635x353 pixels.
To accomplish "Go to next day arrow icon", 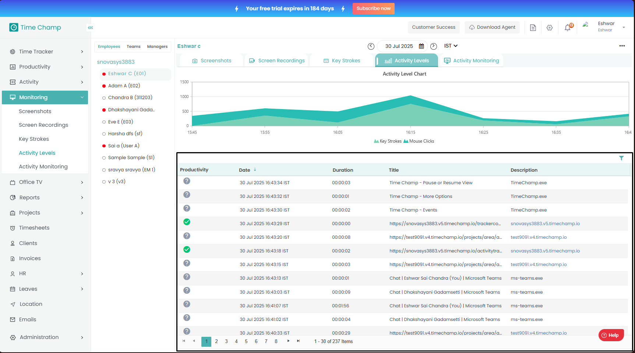I will coord(434,46).
